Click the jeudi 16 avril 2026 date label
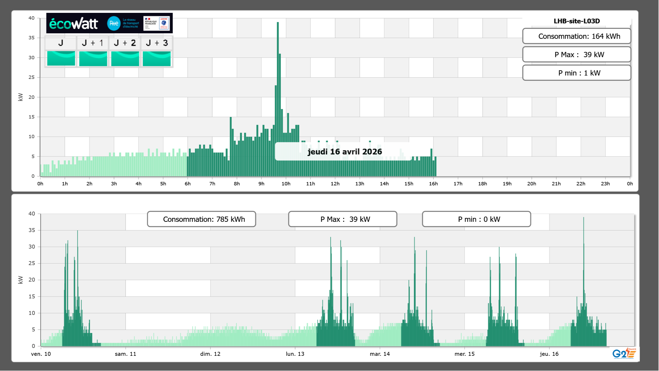Viewport: 659px width, 371px height. [344, 152]
